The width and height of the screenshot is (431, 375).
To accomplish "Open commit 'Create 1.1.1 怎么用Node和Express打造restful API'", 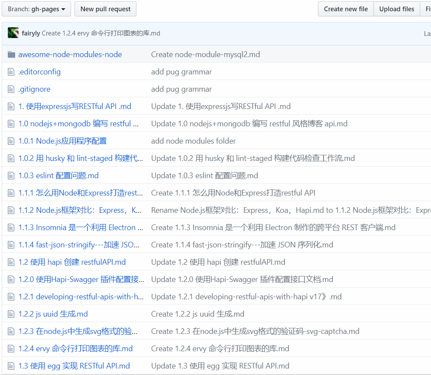I will (233, 193).
